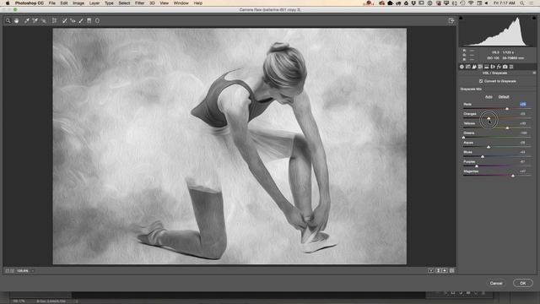Click the zoom out button at bottom left

(7, 271)
